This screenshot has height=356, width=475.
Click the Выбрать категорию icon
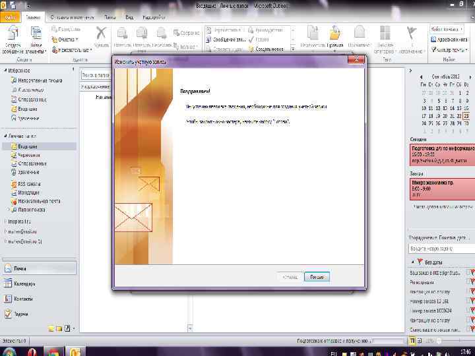tap(385, 40)
